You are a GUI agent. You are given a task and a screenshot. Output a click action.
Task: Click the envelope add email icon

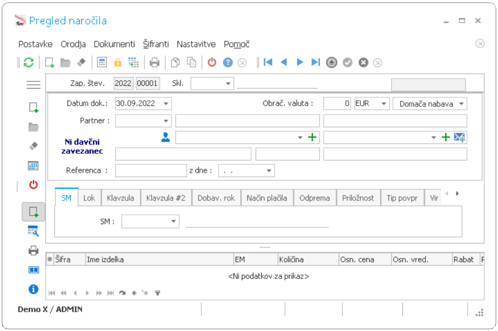point(460,137)
